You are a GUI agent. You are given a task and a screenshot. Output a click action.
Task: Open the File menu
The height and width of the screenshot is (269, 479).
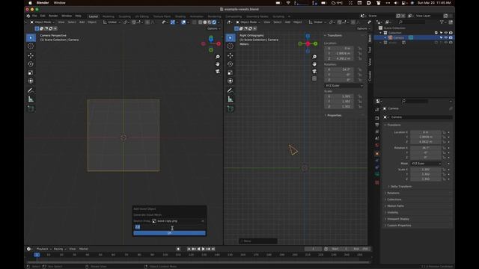coord(34,16)
